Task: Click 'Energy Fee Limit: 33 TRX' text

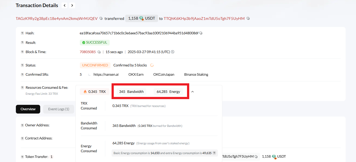Action: (42, 94)
